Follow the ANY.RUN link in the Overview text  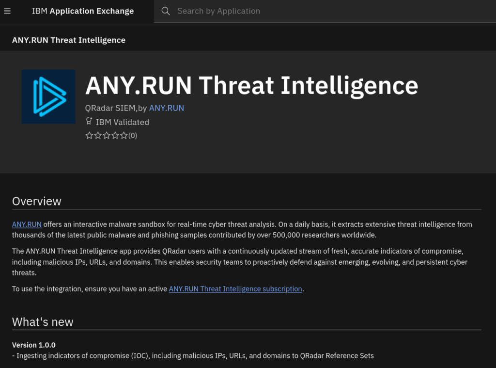click(x=27, y=224)
